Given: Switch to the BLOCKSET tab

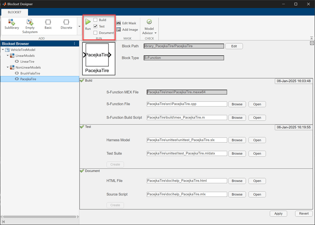Looking at the screenshot, I should pyautogui.click(x=15, y=12).
